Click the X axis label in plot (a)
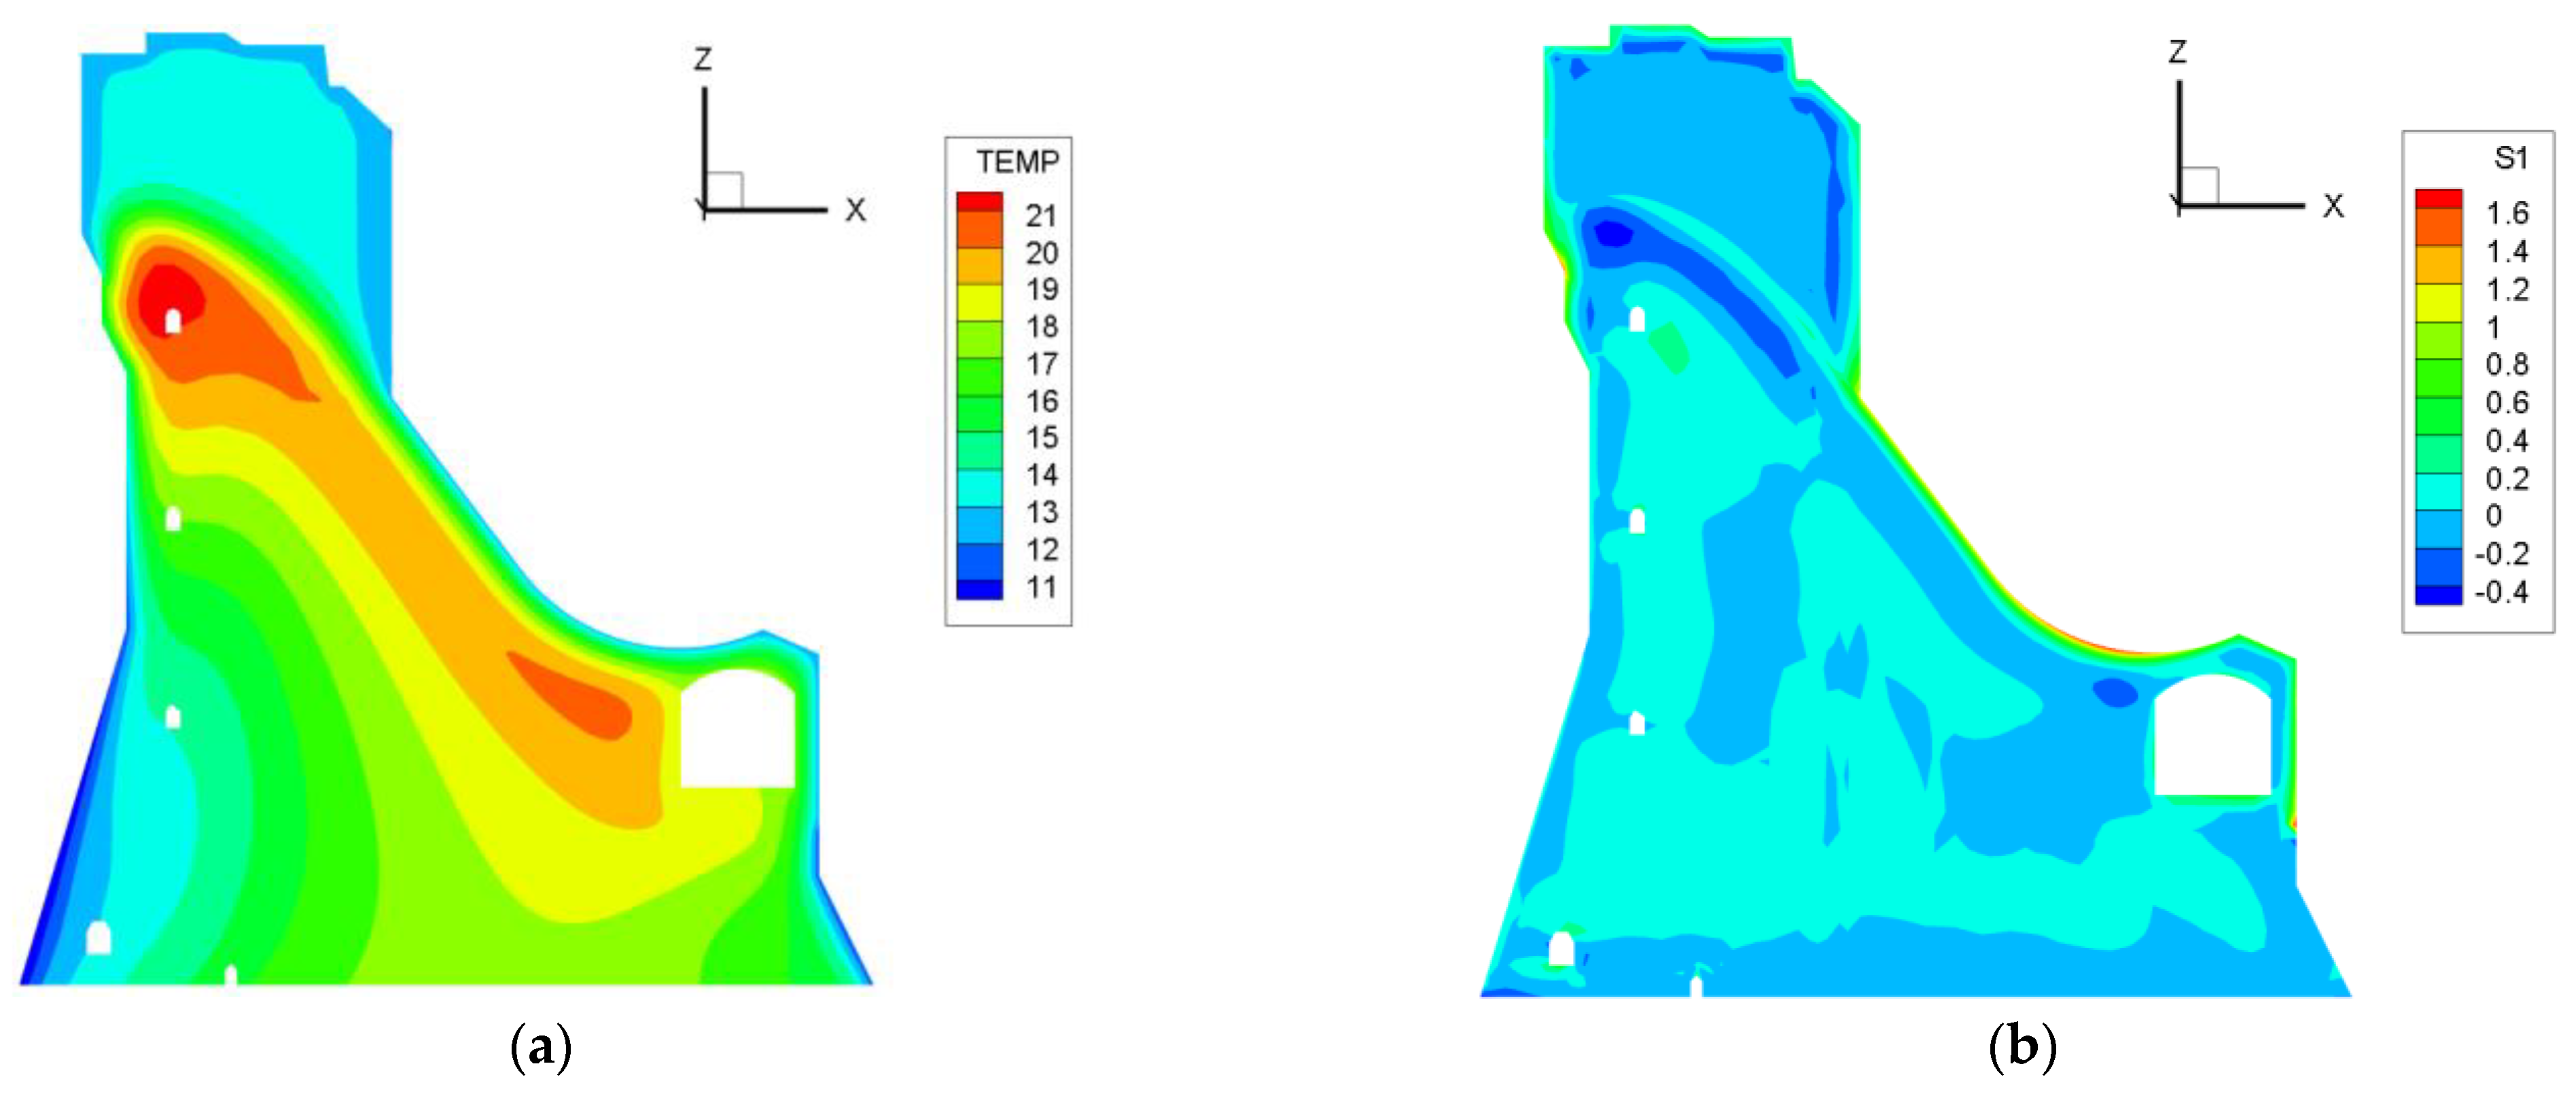 [855, 210]
